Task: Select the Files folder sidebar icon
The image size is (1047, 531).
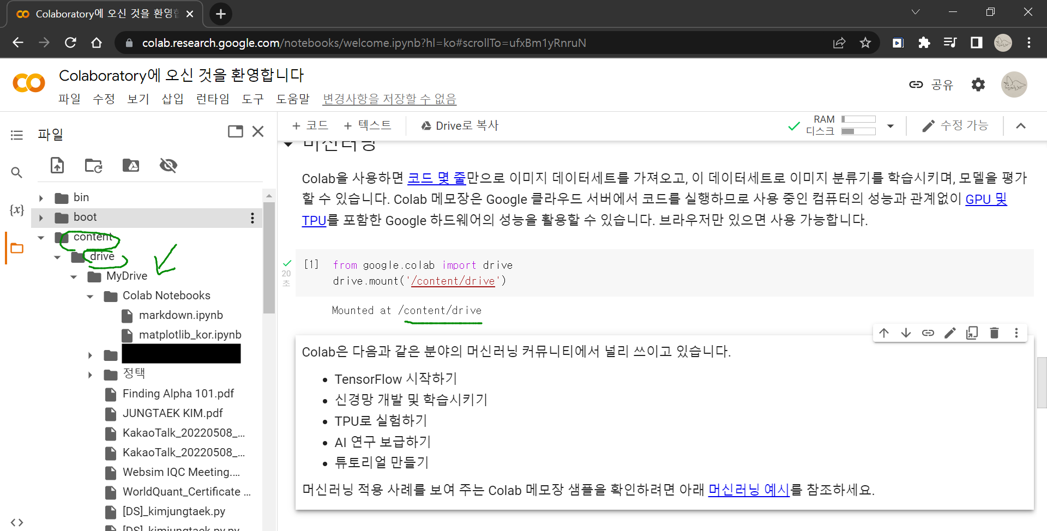Action: pyautogui.click(x=17, y=249)
